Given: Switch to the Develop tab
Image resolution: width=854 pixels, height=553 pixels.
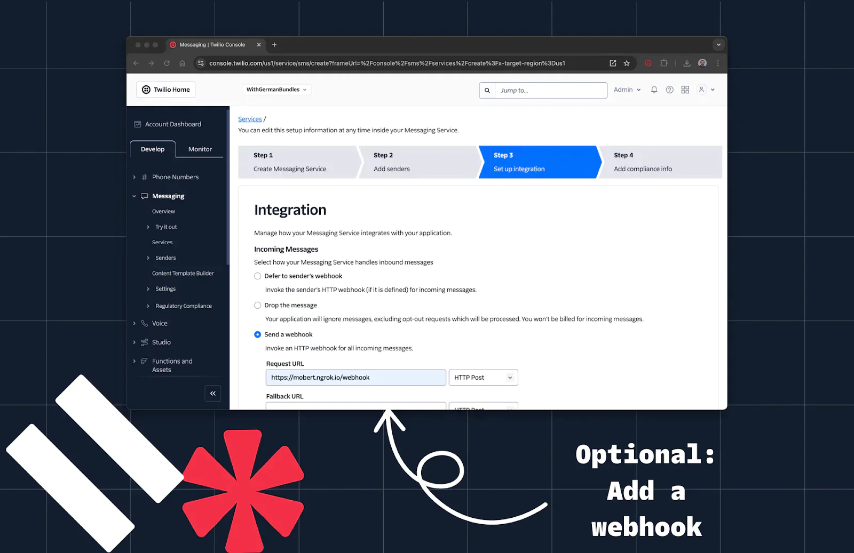Looking at the screenshot, I should tap(153, 149).
